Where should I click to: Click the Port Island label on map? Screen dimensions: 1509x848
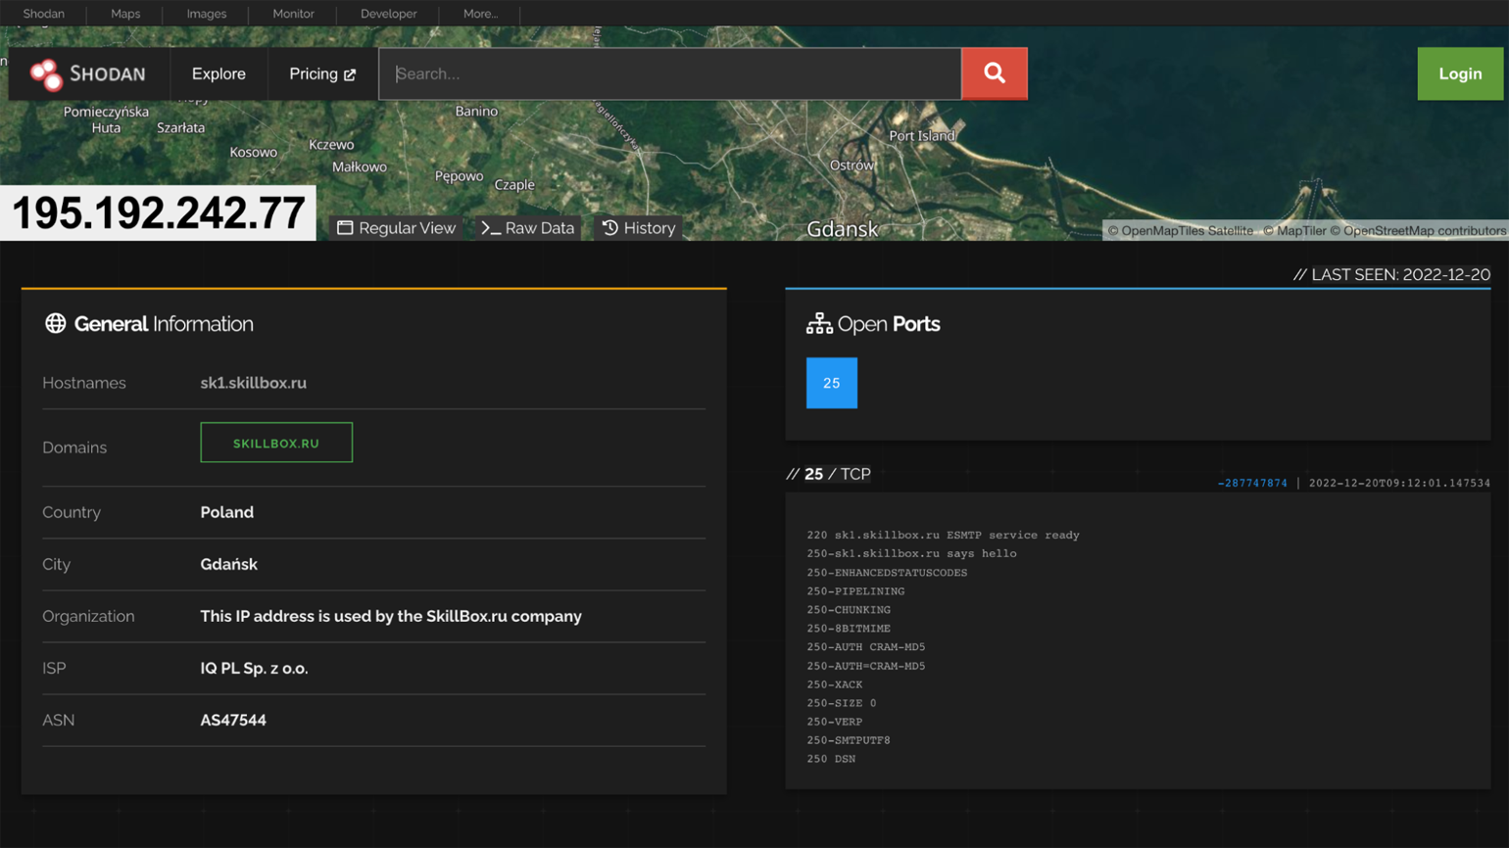(x=922, y=136)
